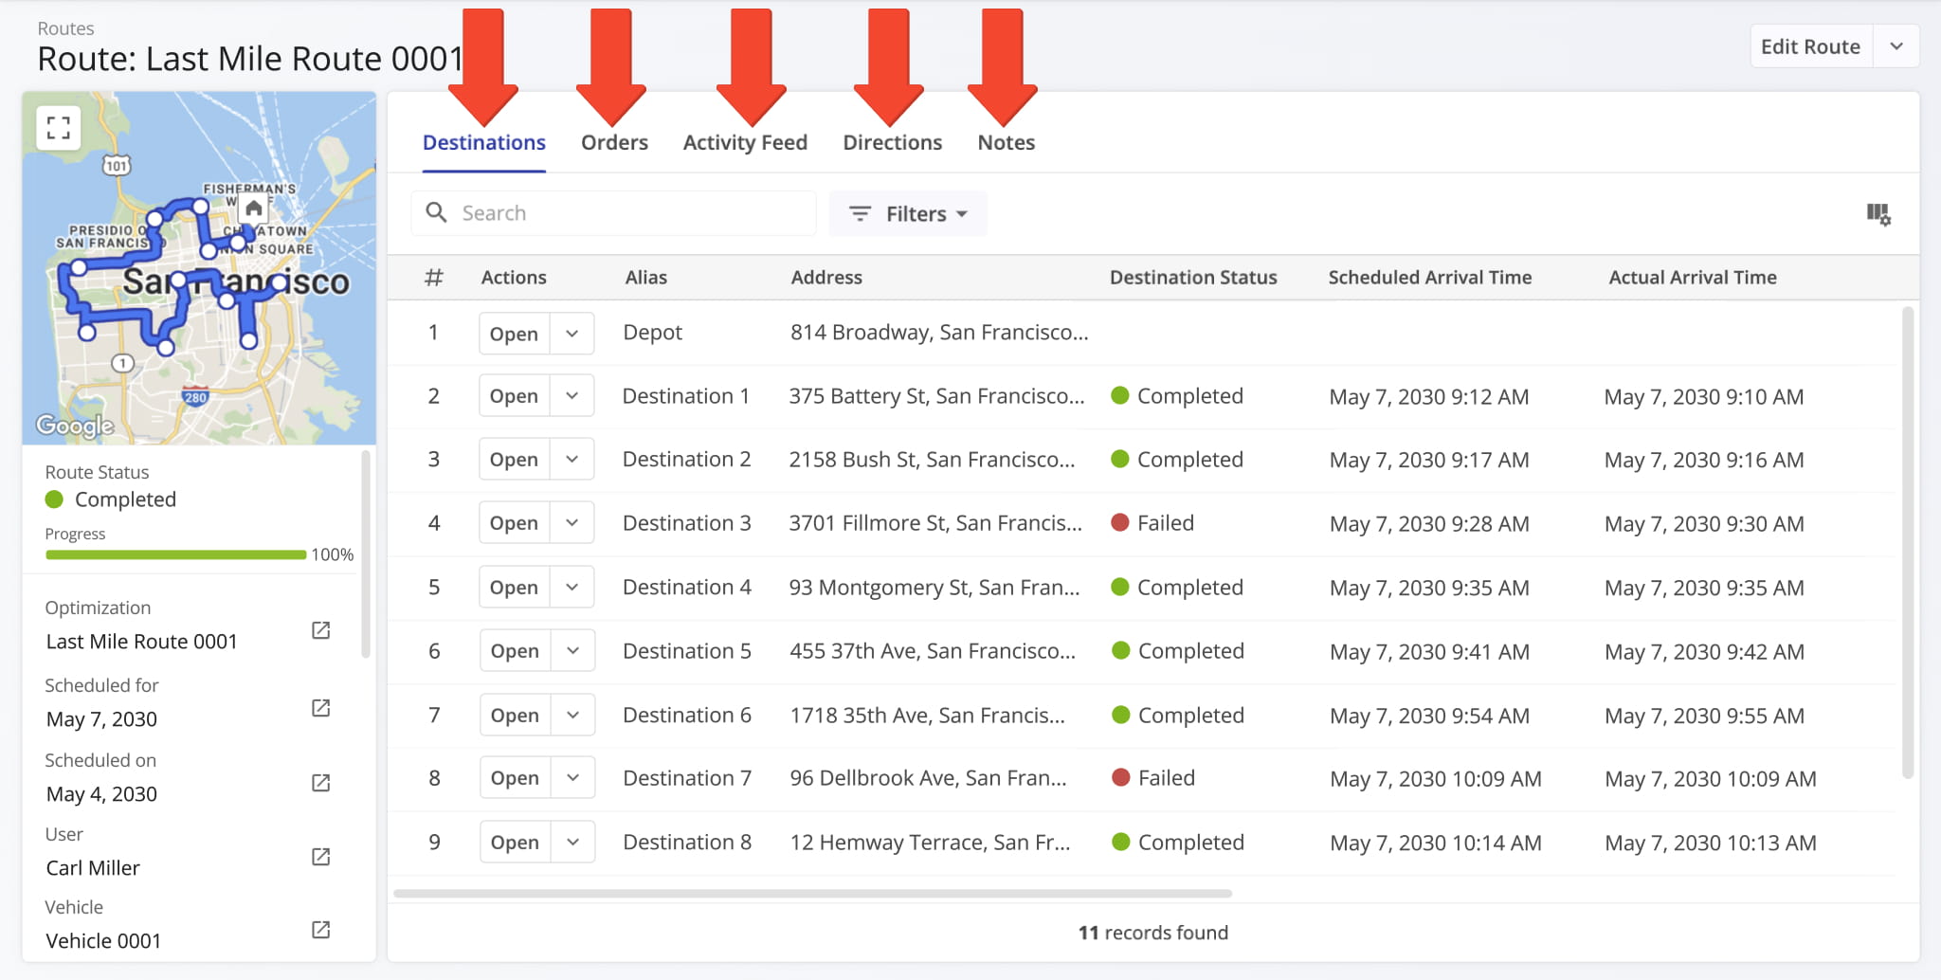Open Destination 7 with its Open button

tap(515, 778)
